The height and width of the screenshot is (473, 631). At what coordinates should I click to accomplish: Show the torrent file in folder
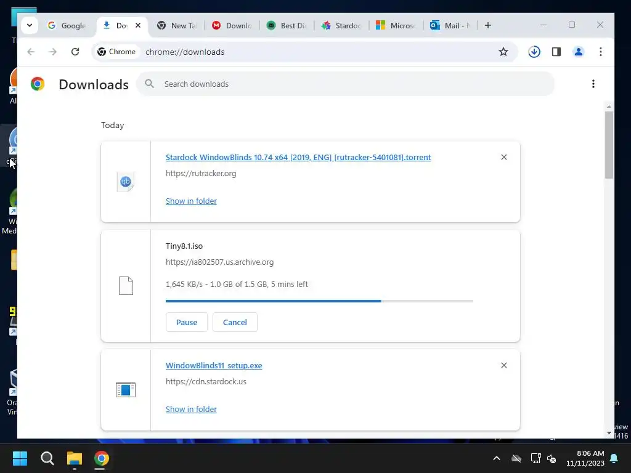pyautogui.click(x=191, y=201)
